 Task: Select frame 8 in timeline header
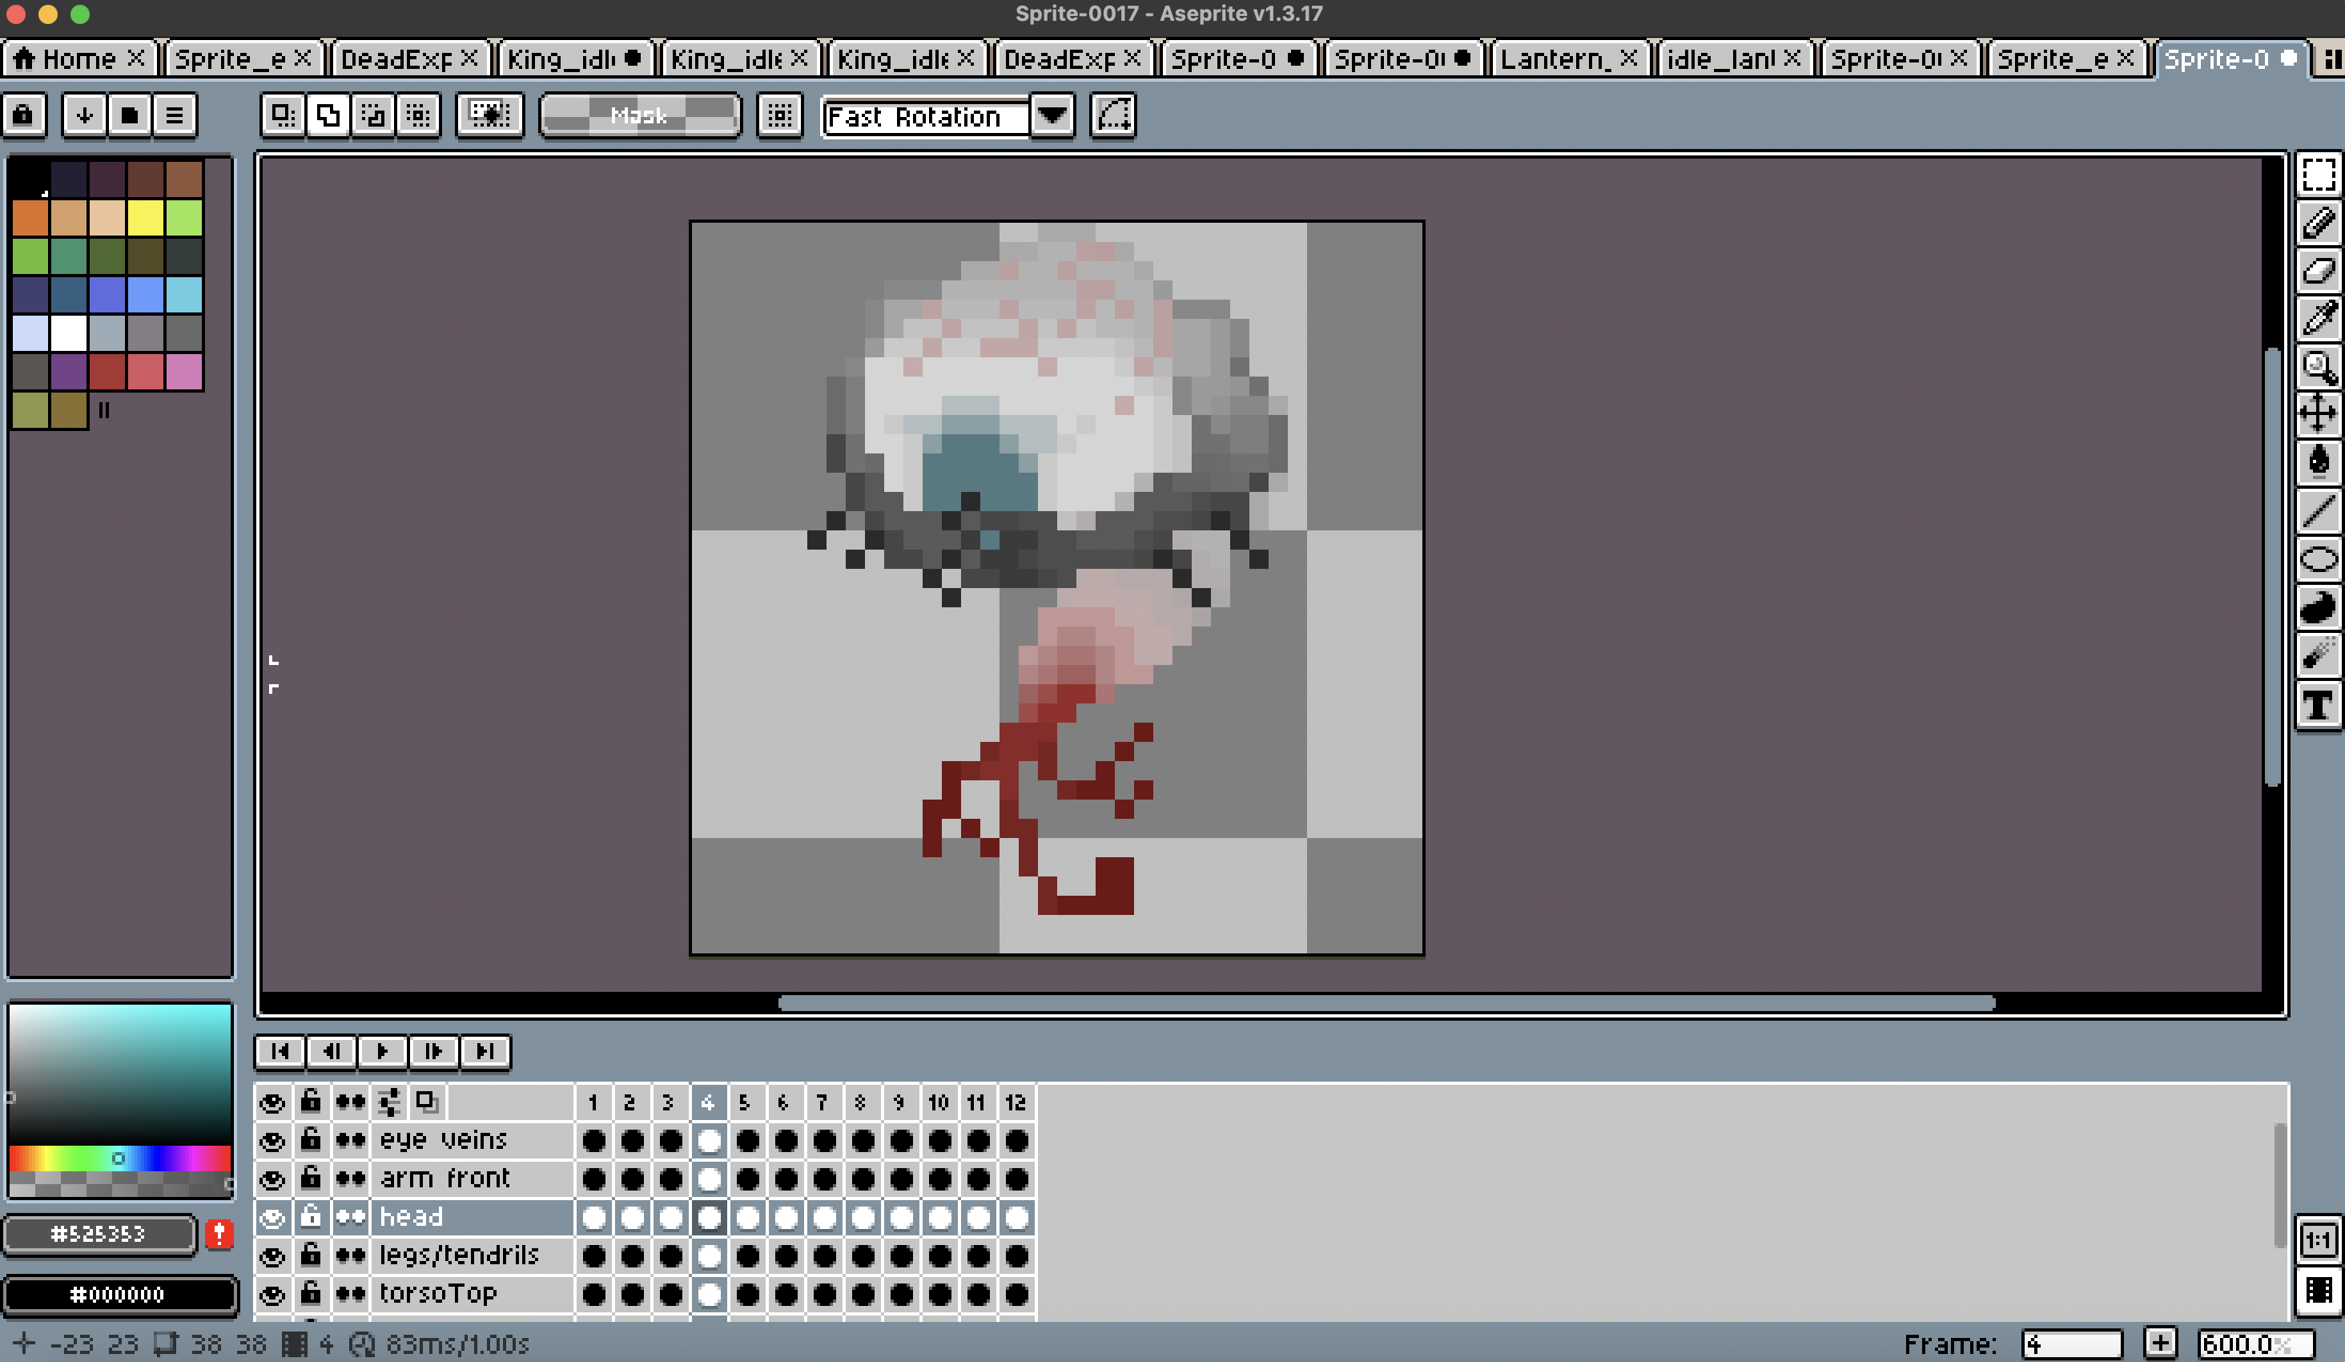tap(861, 1102)
